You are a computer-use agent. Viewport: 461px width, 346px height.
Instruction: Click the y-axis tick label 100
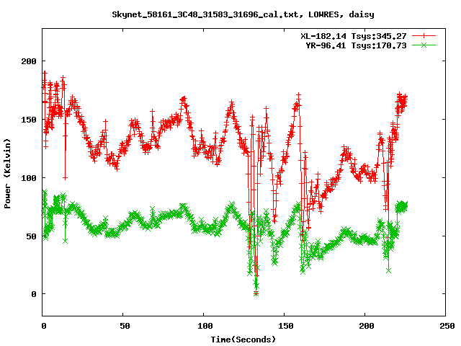[x=29, y=178]
